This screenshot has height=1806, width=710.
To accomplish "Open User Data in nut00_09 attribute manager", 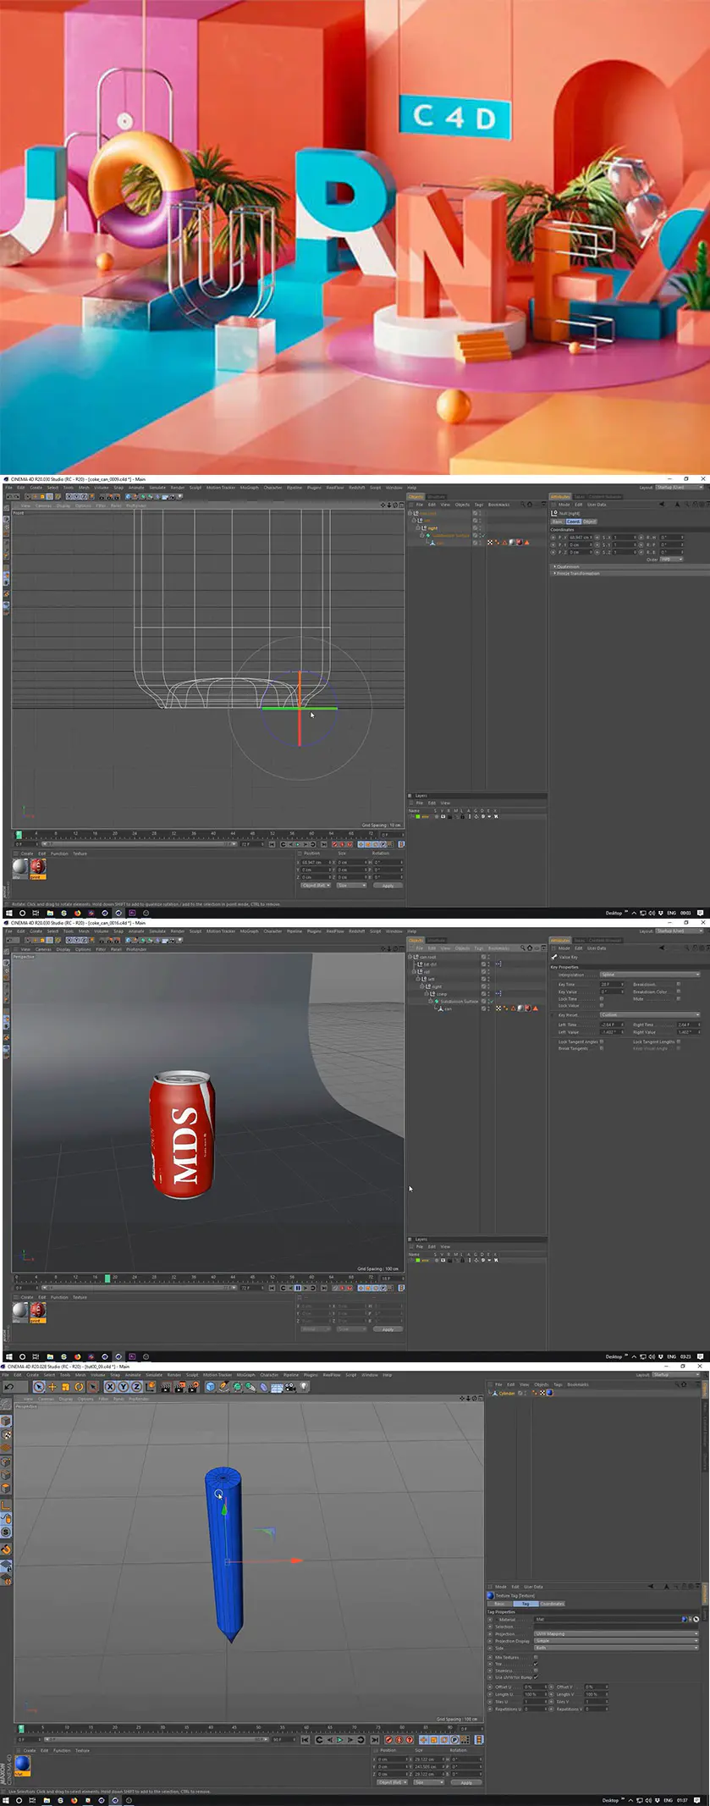I will (533, 1587).
